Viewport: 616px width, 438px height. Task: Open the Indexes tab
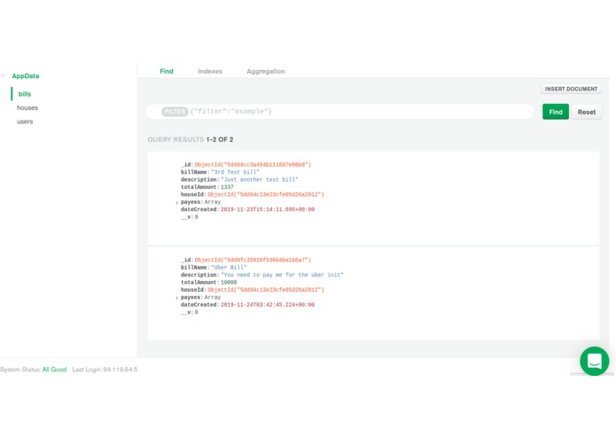(x=210, y=71)
